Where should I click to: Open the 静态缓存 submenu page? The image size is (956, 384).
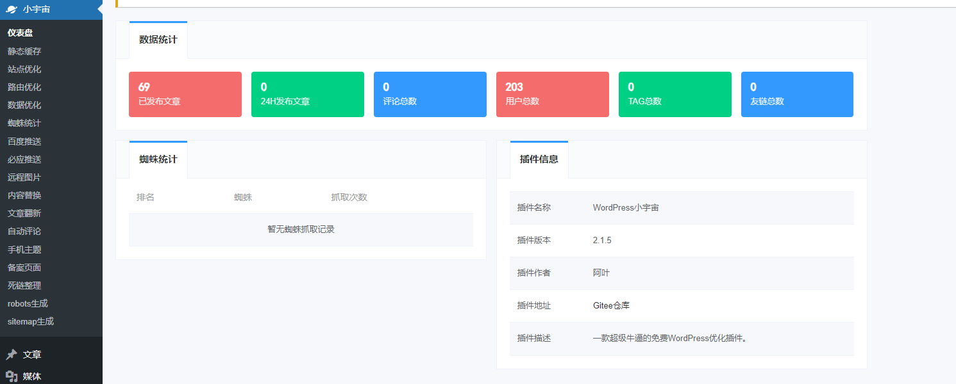24,51
